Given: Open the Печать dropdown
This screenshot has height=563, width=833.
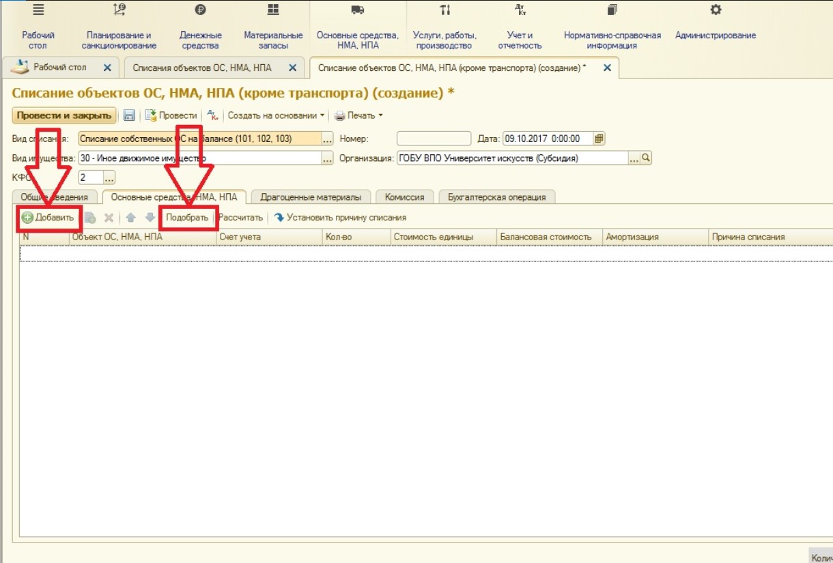Looking at the screenshot, I should [359, 115].
